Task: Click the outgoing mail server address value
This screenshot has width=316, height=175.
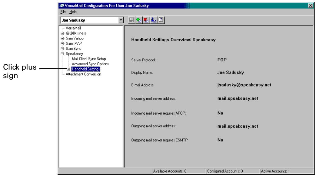Action: tap(238, 126)
